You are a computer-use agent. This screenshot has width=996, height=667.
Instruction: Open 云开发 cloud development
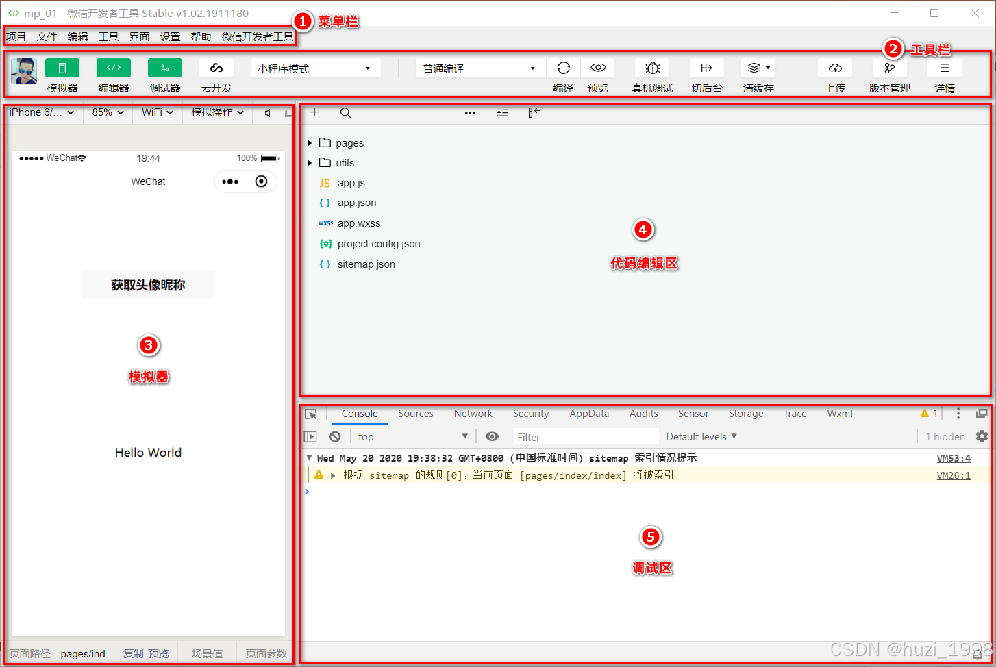click(216, 68)
